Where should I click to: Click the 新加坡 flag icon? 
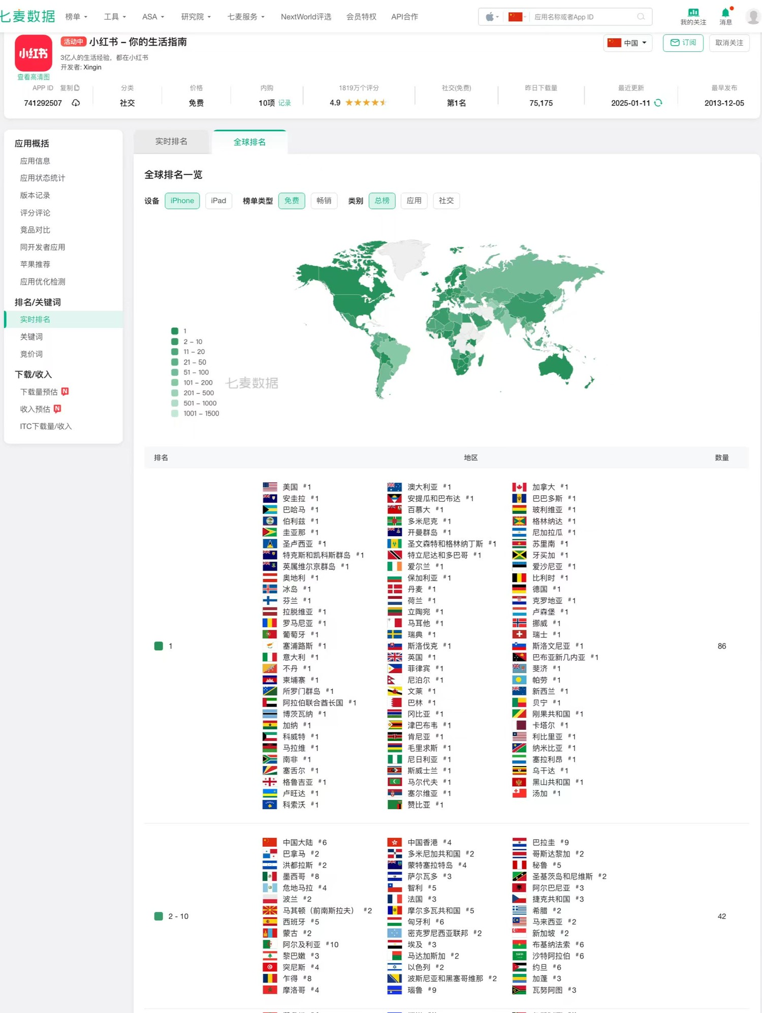[x=519, y=933]
